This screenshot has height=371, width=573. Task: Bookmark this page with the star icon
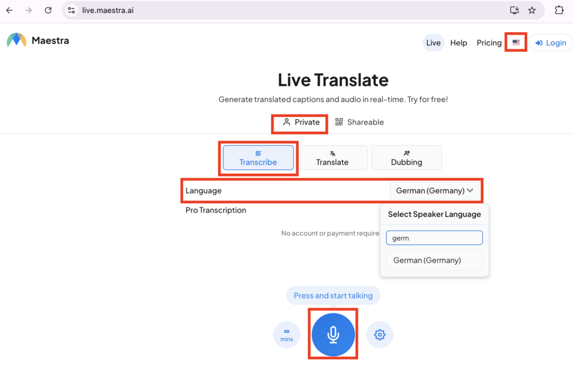pyautogui.click(x=532, y=10)
